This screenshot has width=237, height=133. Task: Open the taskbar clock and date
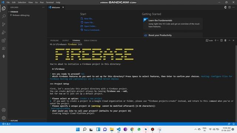pyautogui.click(x=226, y=129)
